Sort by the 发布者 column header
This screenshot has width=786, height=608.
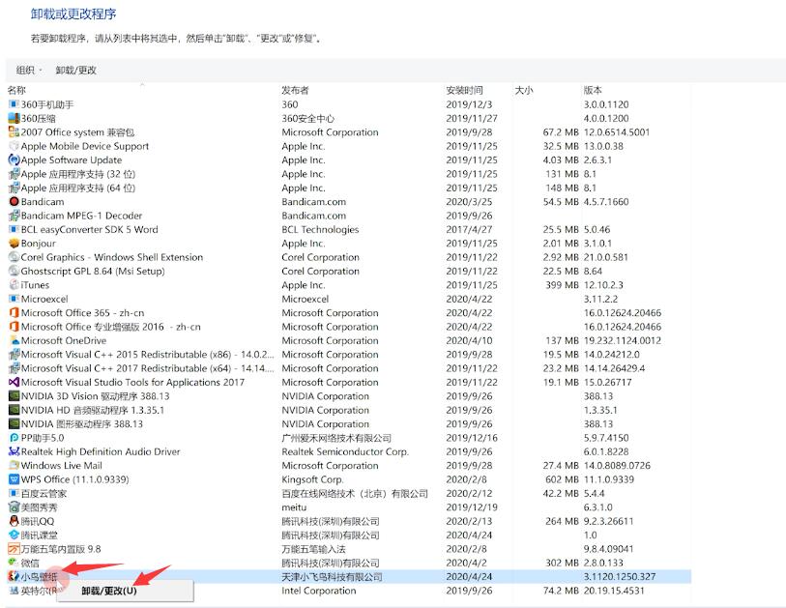[x=295, y=90]
